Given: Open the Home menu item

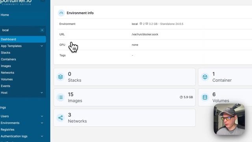Looking at the screenshot, I should [x=5, y=15].
